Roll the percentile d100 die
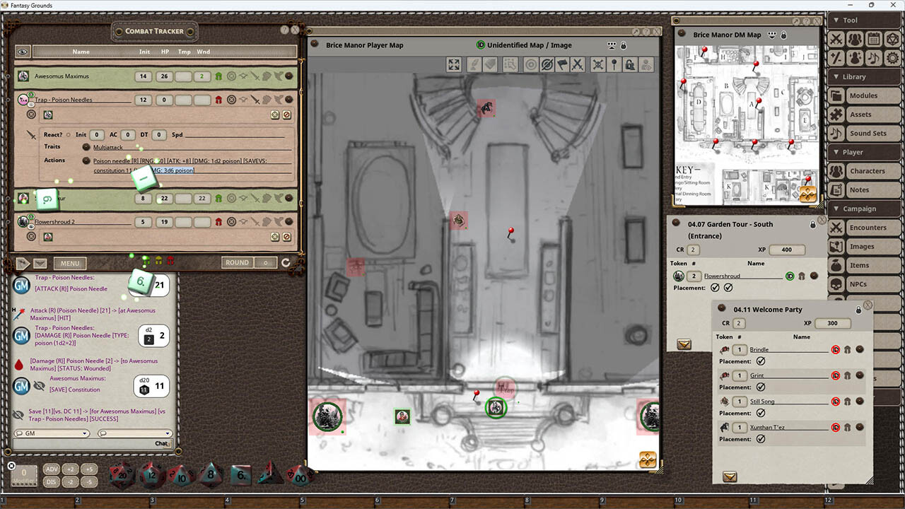 [300, 476]
